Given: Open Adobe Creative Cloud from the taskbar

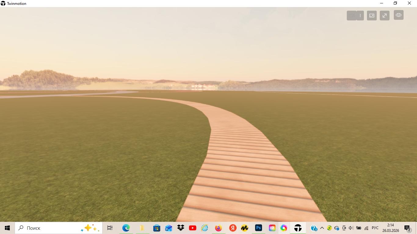Looking at the screenshot, I should coord(272,228).
